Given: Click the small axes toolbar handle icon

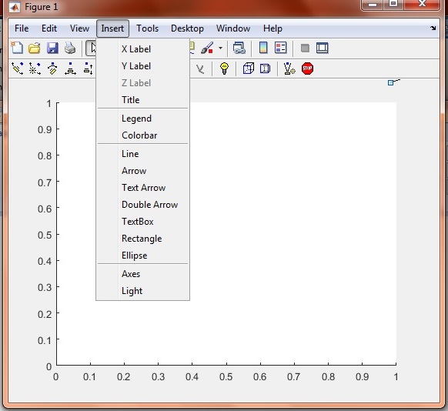Looking at the screenshot, I should (394, 82).
